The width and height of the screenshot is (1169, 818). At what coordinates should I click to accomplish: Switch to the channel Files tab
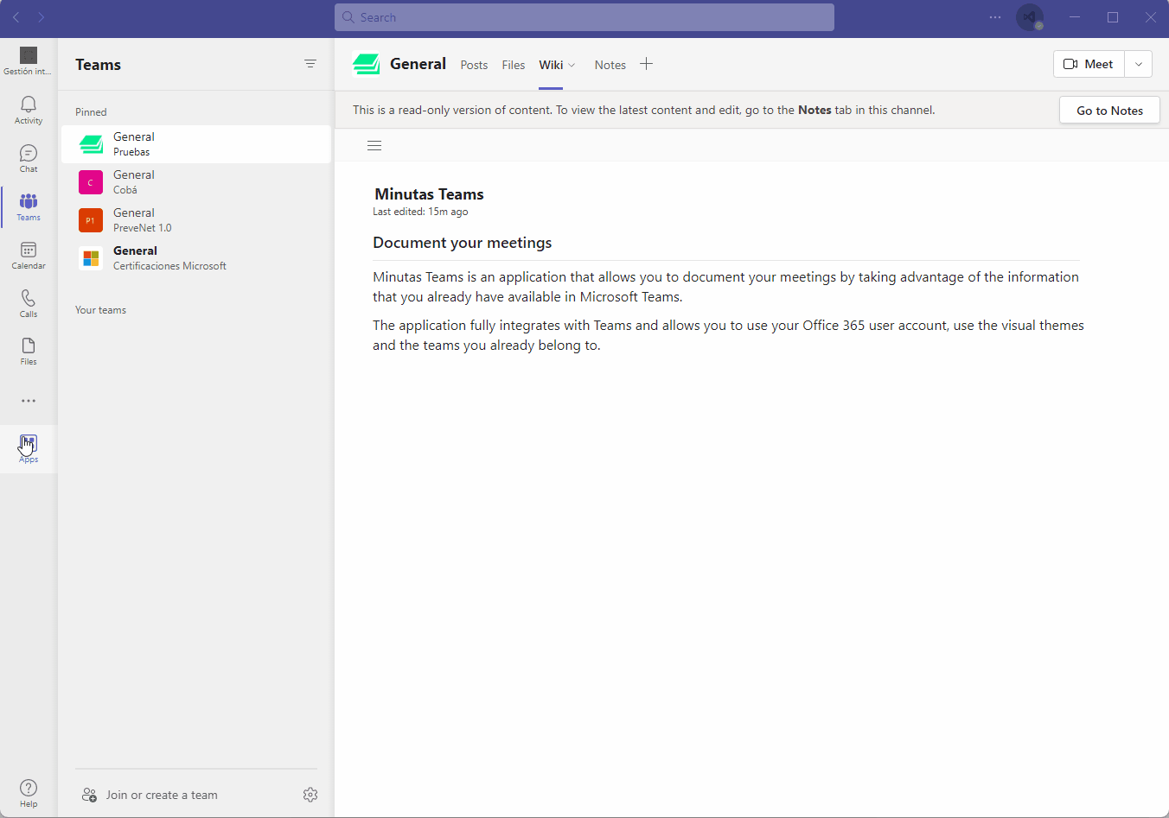514,65
